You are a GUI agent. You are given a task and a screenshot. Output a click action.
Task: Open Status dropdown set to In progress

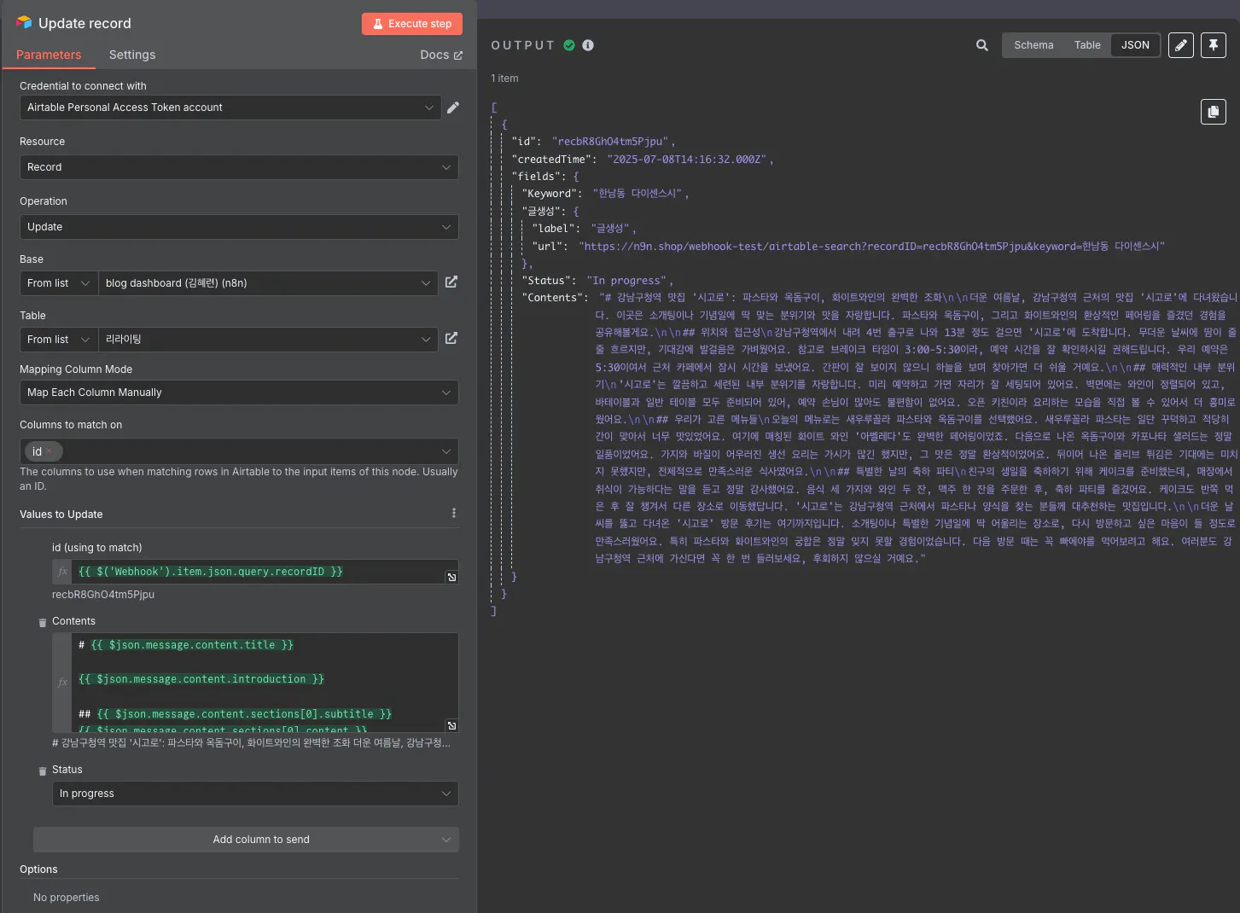tap(255, 794)
